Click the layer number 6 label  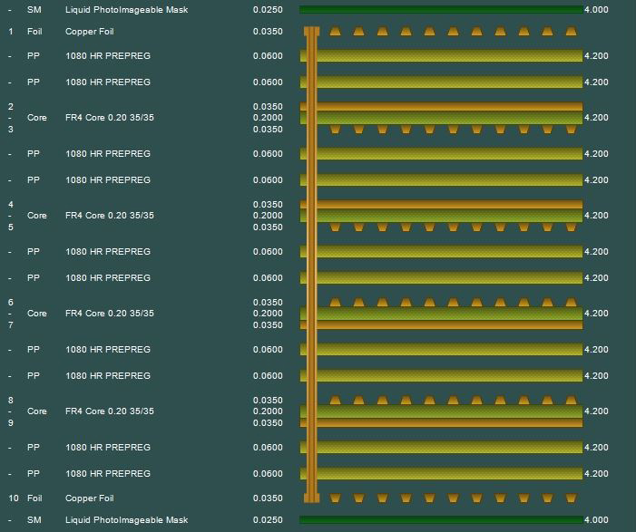[11, 303]
